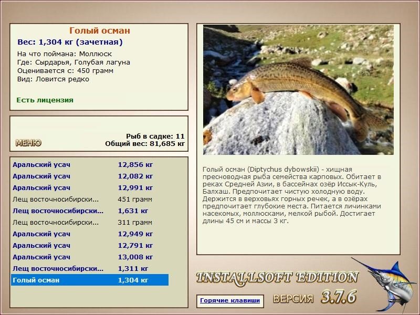The image size is (420, 315).
Task: Select Лещ восточносибирский 1,631 кг row
Action: tap(90, 211)
